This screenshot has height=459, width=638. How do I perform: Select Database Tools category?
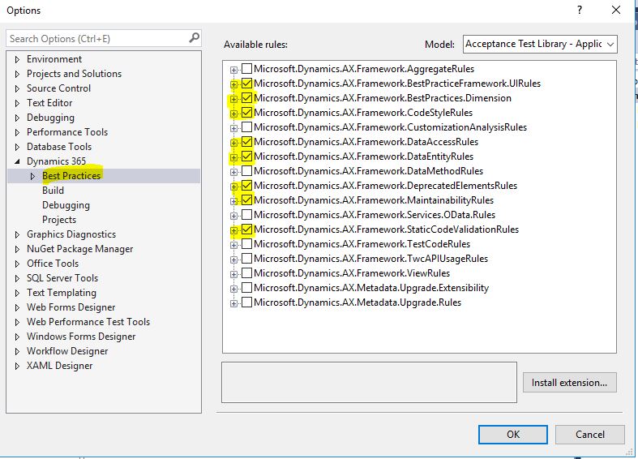click(x=59, y=147)
